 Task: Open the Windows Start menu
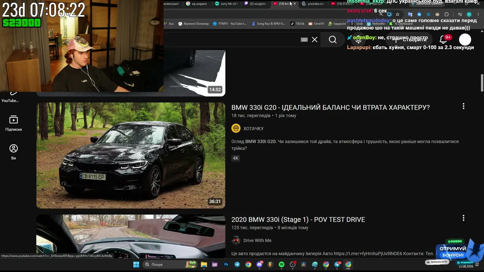136,264
